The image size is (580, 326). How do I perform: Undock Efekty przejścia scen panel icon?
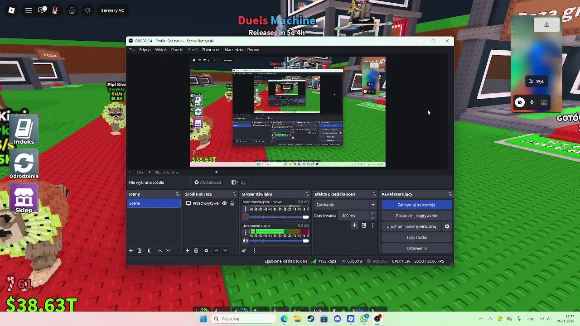click(374, 194)
